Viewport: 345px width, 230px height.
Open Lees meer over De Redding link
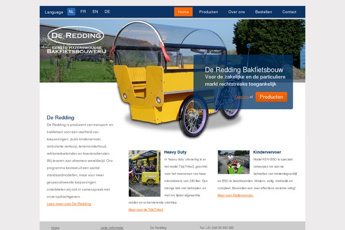pos(69,204)
